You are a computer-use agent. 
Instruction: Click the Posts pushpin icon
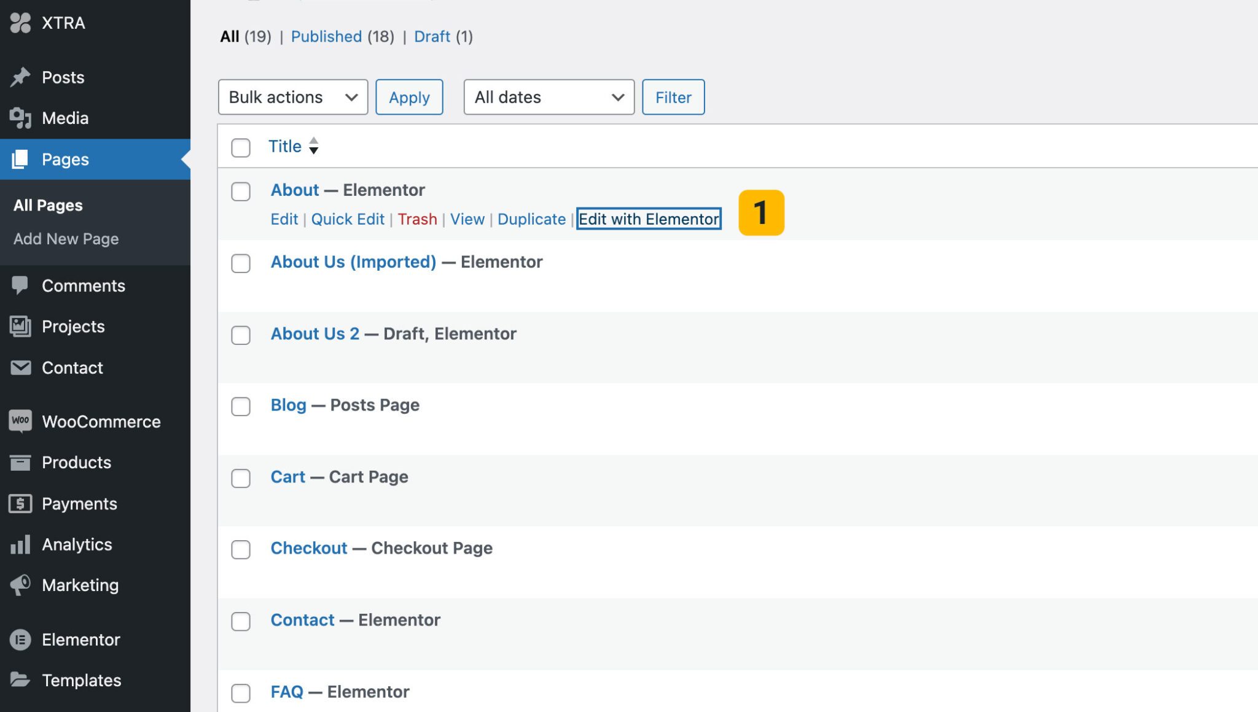(x=20, y=77)
